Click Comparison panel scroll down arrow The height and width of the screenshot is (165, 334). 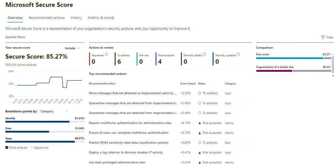(333, 76)
